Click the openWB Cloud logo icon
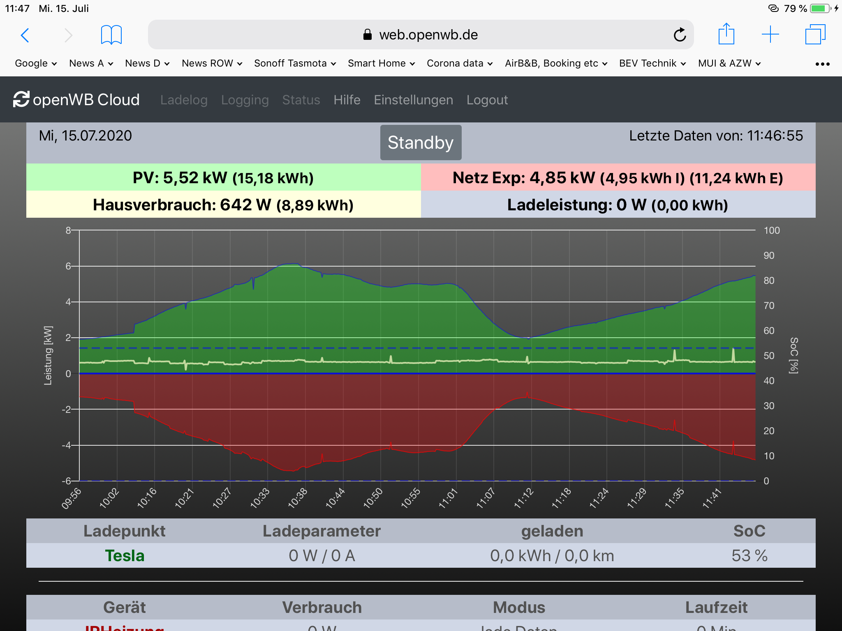Viewport: 842px width, 631px height. click(x=21, y=99)
